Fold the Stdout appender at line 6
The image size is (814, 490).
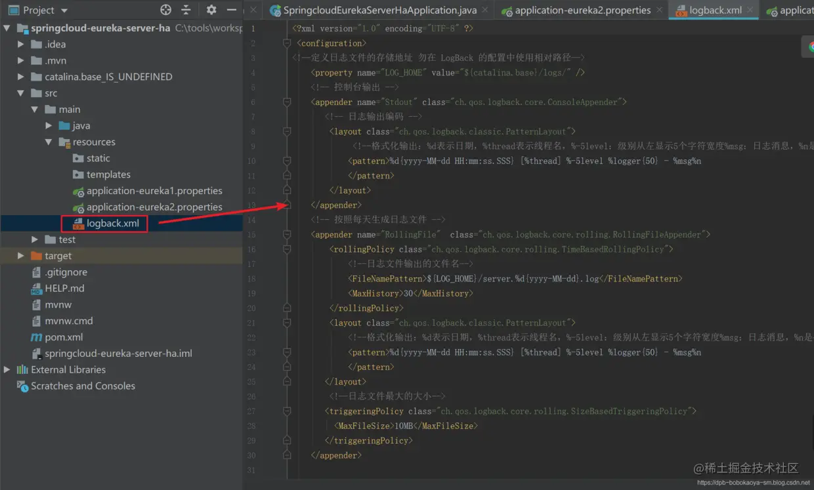click(287, 102)
